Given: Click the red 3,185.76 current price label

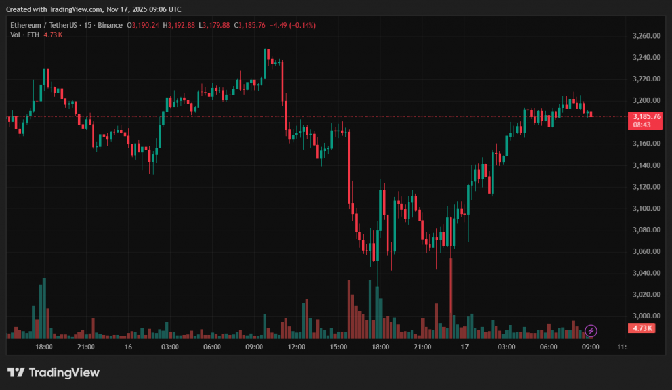Looking at the screenshot, I should 646,116.
